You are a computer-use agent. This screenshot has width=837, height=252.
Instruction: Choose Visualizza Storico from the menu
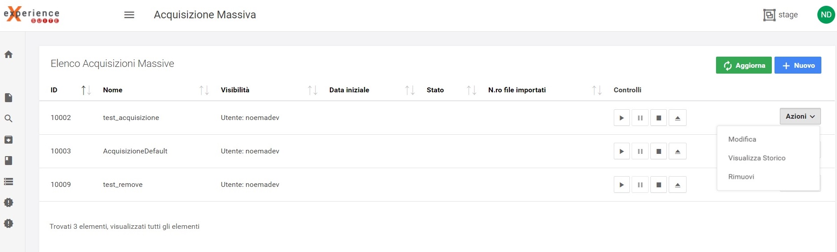(757, 158)
